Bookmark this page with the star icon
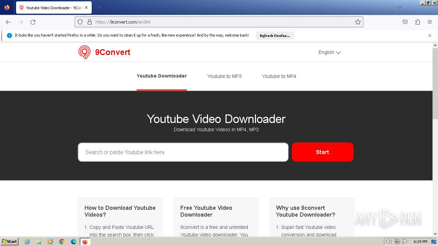Viewport: 438px width, 246px height. 358,22
